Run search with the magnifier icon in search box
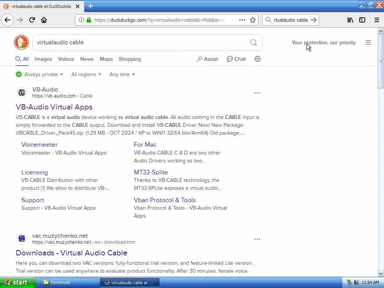Screen dimensions: 384x288 click(253, 43)
